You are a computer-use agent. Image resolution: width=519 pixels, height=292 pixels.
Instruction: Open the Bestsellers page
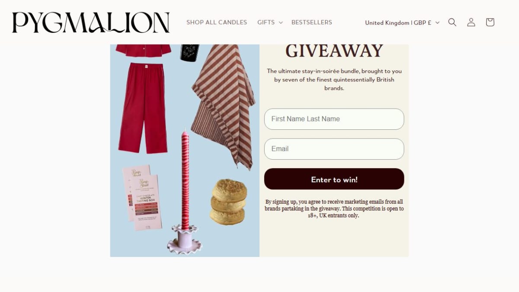[312, 22]
